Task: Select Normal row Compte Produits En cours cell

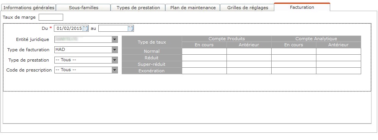Action: coord(204,51)
